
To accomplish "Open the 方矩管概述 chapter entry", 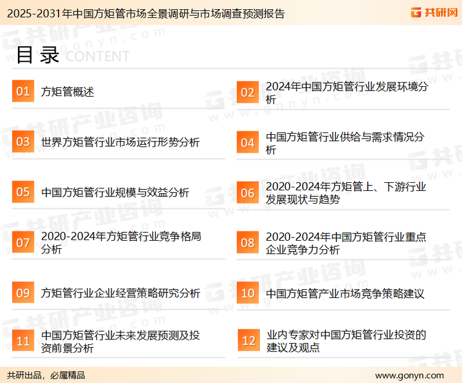I will [68, 92].
